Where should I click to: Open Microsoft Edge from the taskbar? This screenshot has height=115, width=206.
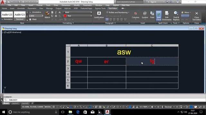click(78, 112)
